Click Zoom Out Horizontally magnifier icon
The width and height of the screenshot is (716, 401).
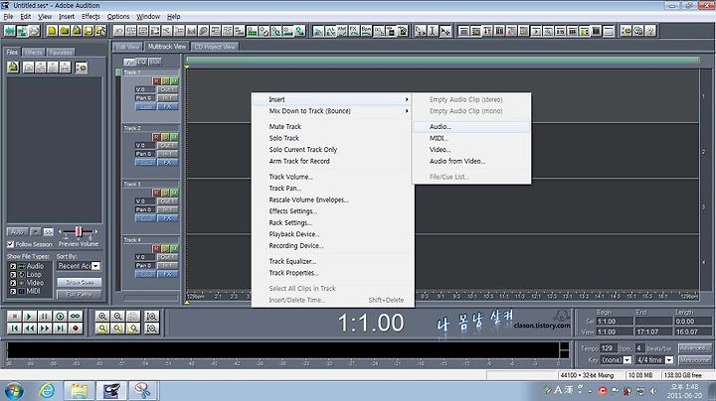click(117, 316)
